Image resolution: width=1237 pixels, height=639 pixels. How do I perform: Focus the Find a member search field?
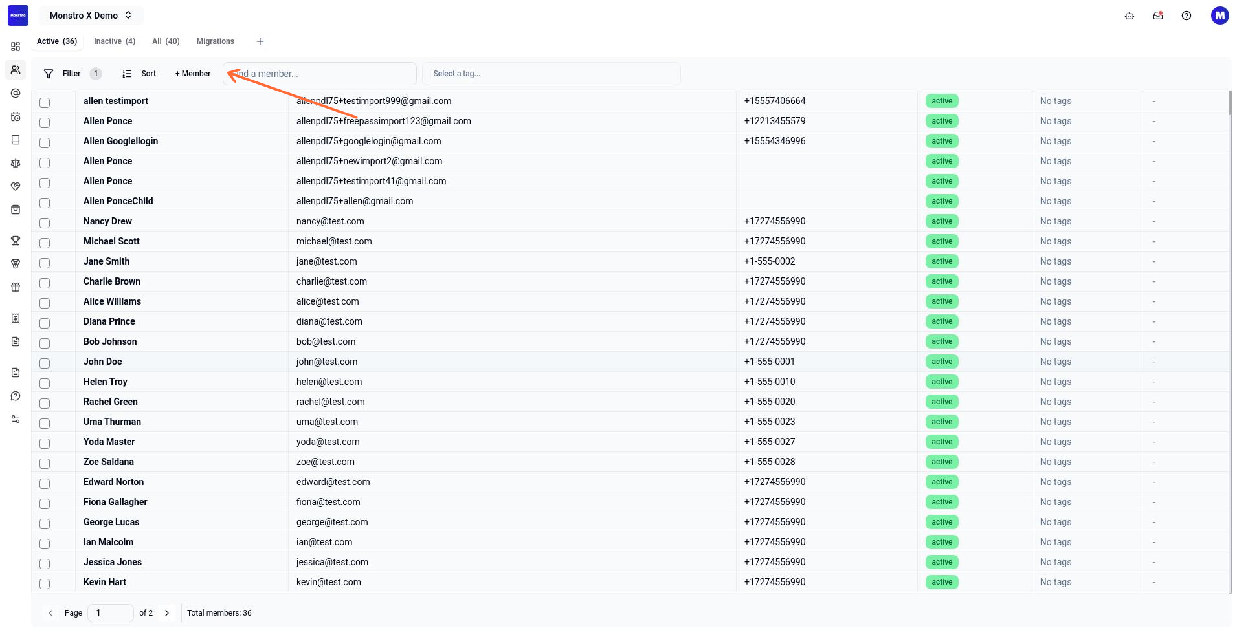pos(320,74)
